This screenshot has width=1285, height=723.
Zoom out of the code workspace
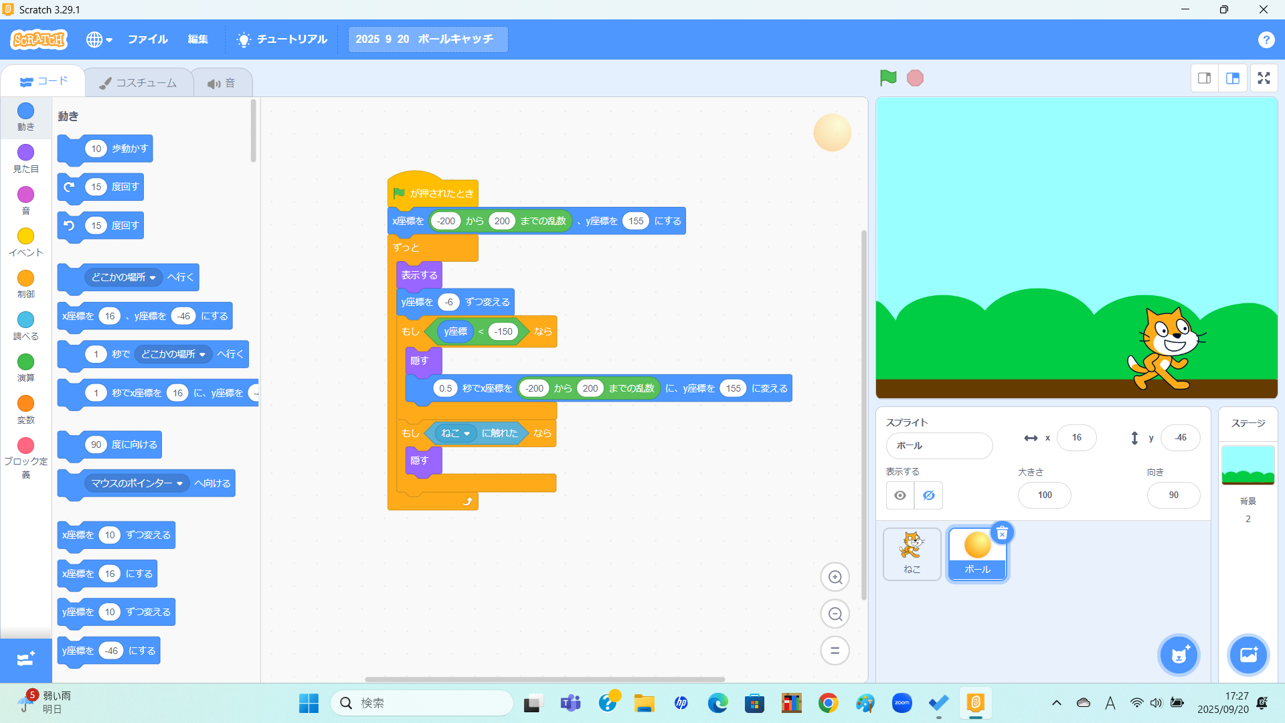coord(835,614)
